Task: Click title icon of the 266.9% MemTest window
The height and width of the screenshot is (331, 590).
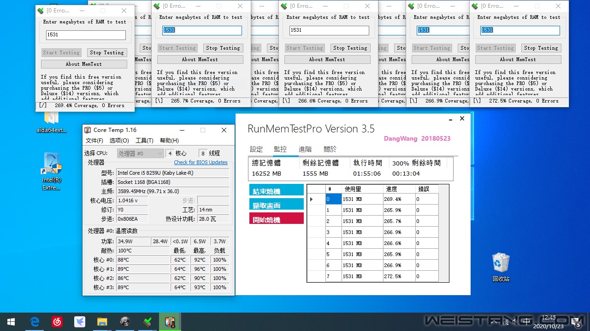Action: point(411,6)
